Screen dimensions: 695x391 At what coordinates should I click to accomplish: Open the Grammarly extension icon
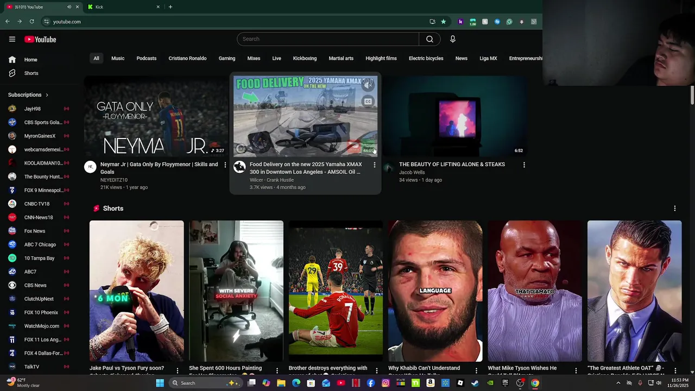509,22
